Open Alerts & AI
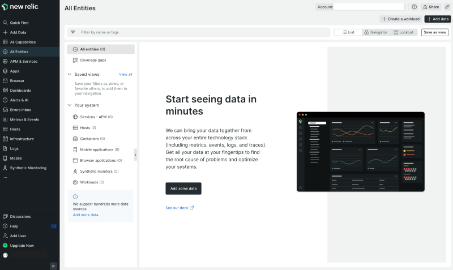The width and height of the screenshot is (453, 270). pos(19,100)
